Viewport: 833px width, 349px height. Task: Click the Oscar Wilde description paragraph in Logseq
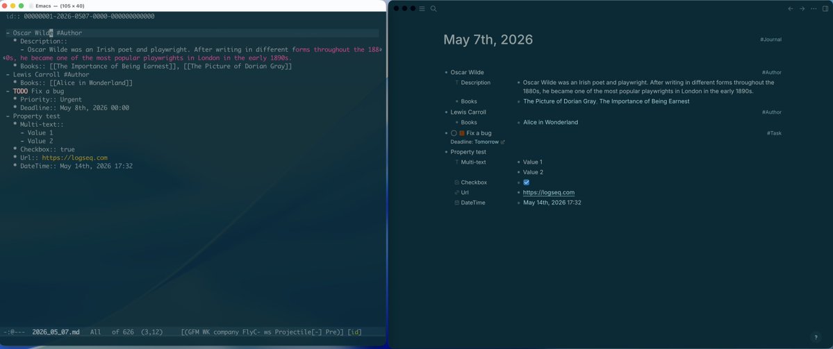point(649,87)
